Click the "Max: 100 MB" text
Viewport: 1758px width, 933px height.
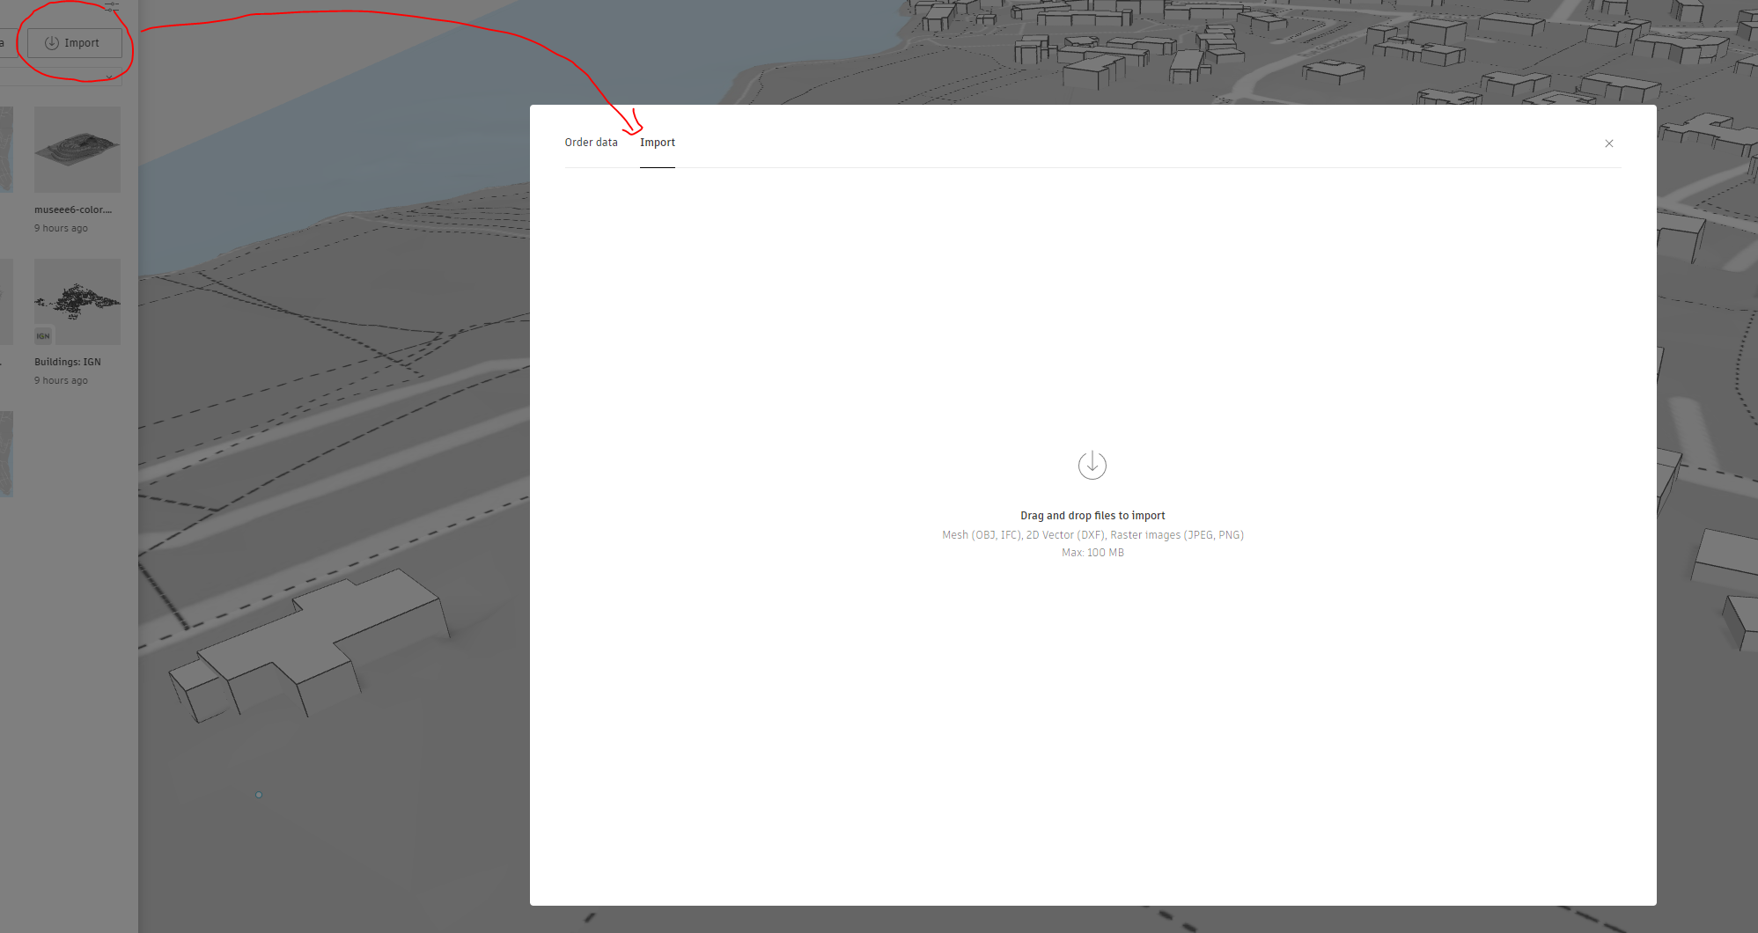1092,553
